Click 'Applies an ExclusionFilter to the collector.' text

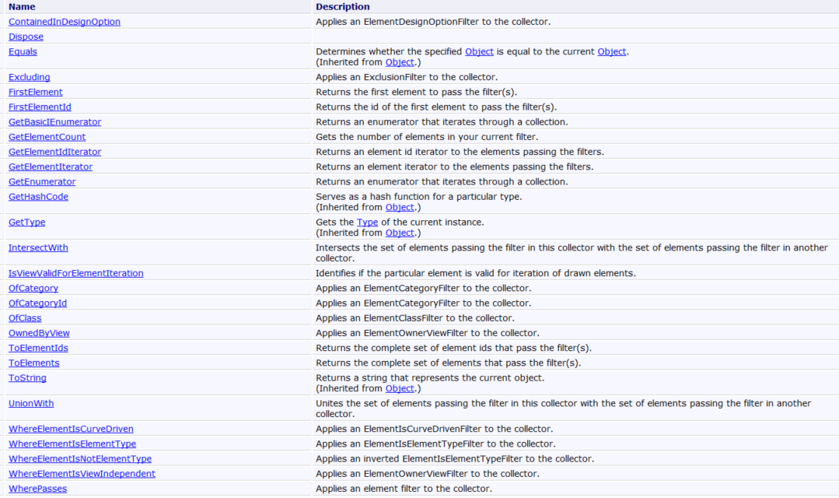(x=407, y=77)
